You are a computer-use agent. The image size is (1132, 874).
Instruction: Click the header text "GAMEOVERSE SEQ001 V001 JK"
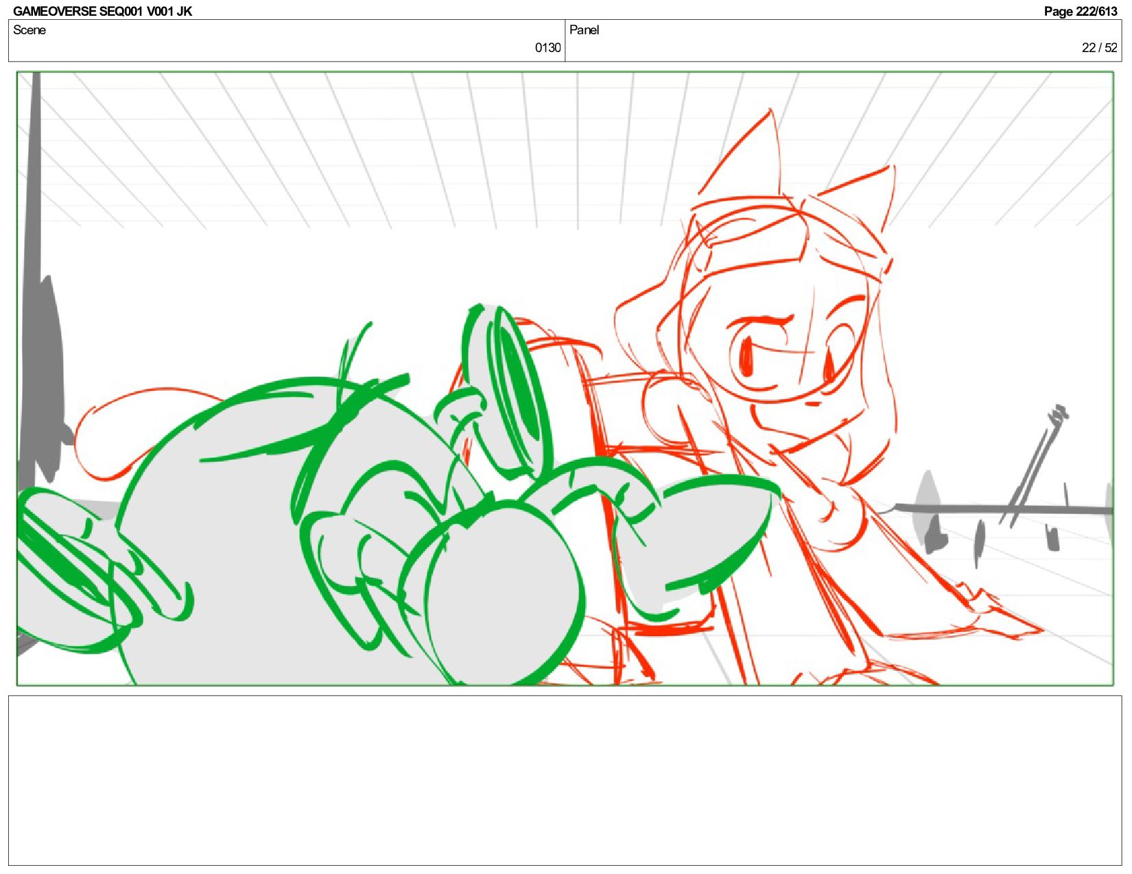point(102,11)
